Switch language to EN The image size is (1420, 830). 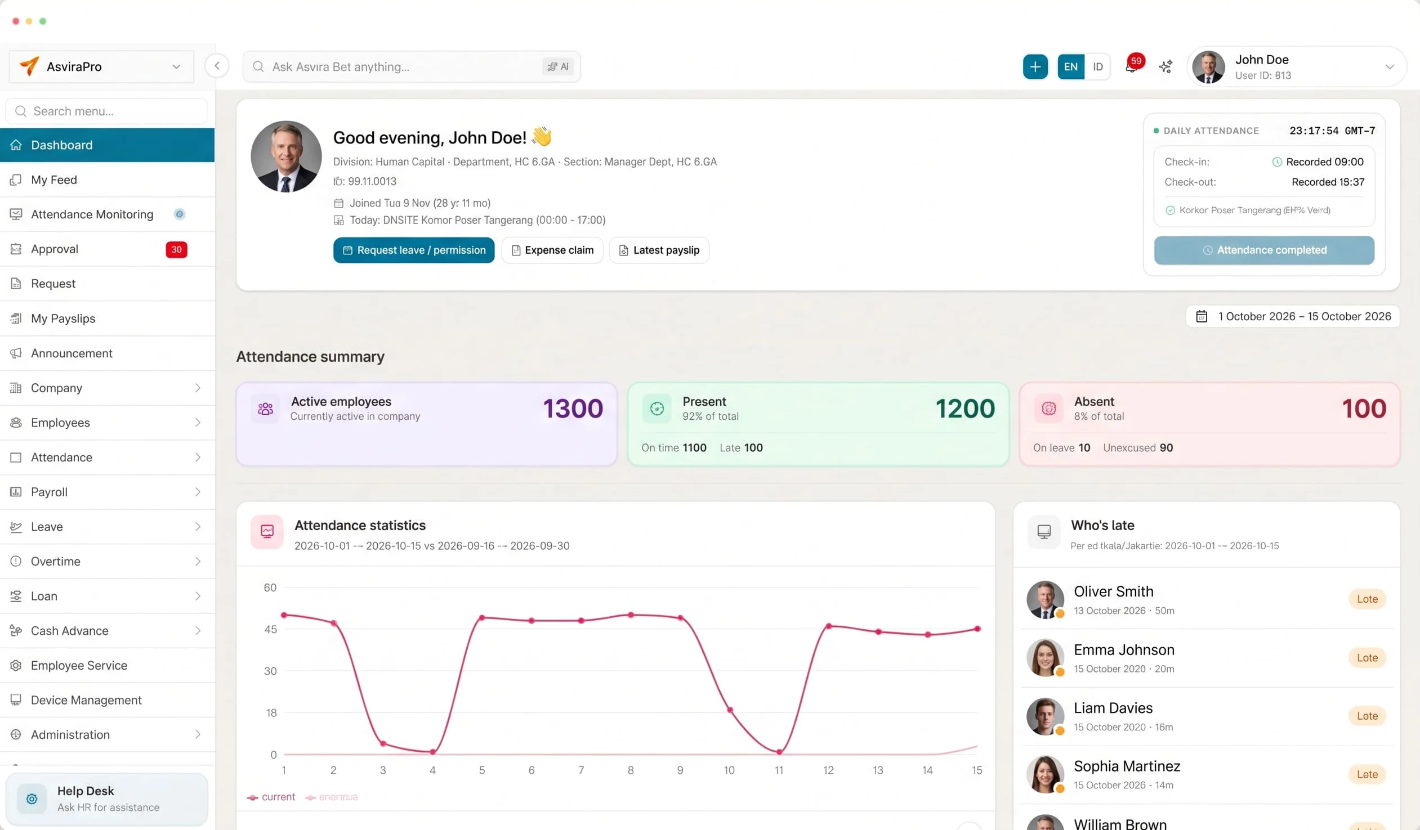pos(1071,66)
